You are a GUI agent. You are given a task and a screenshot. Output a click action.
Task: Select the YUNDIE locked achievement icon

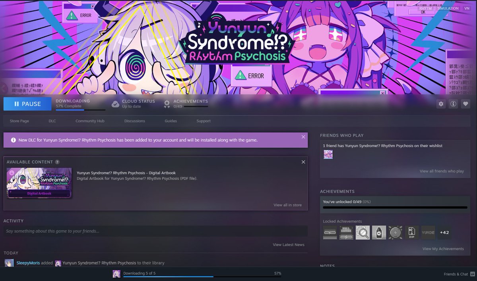click(428, 233)
